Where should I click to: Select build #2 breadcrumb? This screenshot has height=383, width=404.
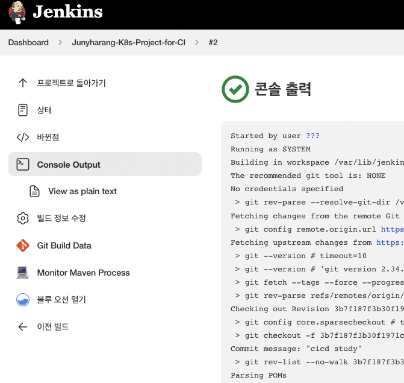(x=213, y=42)
